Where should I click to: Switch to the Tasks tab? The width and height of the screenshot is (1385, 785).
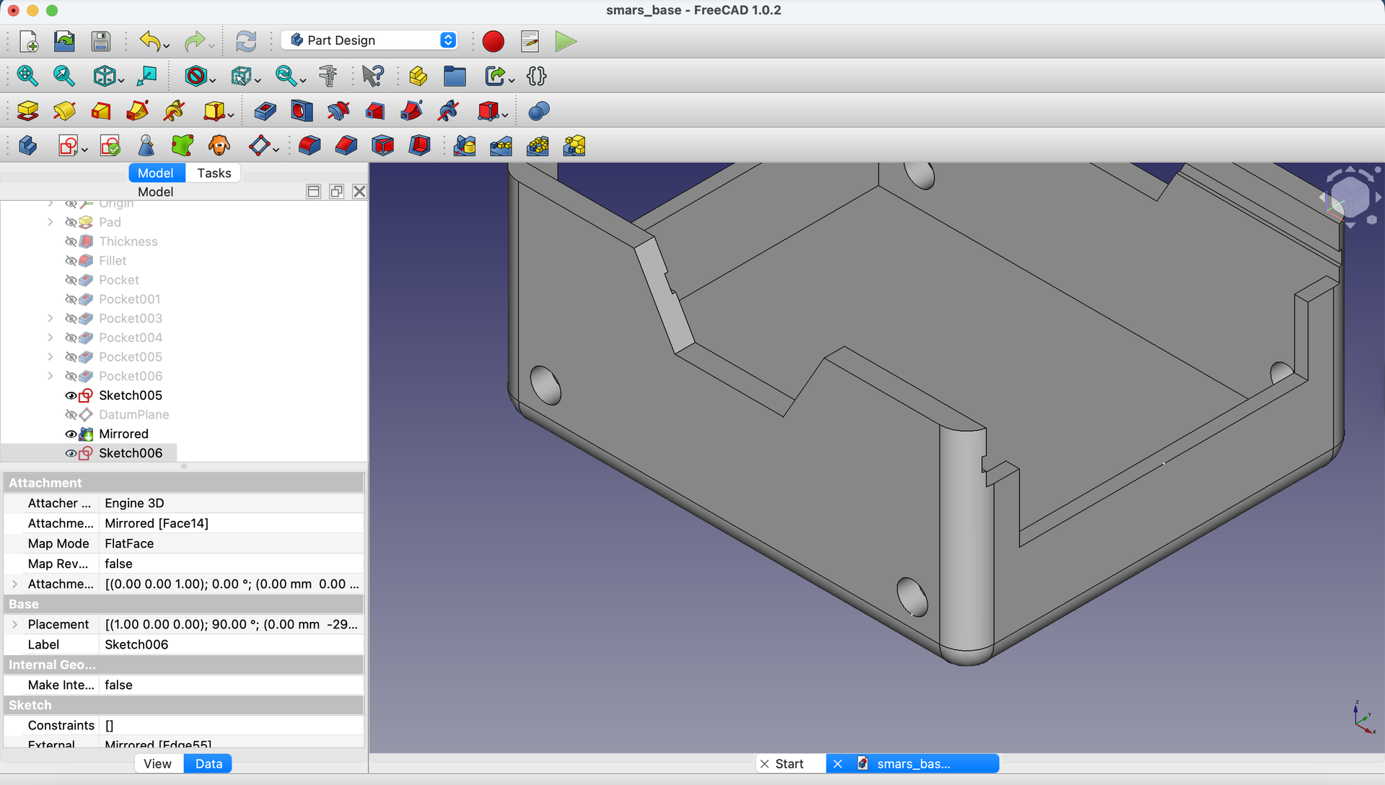click(214, 173)
